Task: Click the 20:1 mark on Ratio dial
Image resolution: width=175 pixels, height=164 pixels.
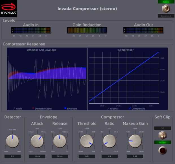Action: [x=116, y=152]
